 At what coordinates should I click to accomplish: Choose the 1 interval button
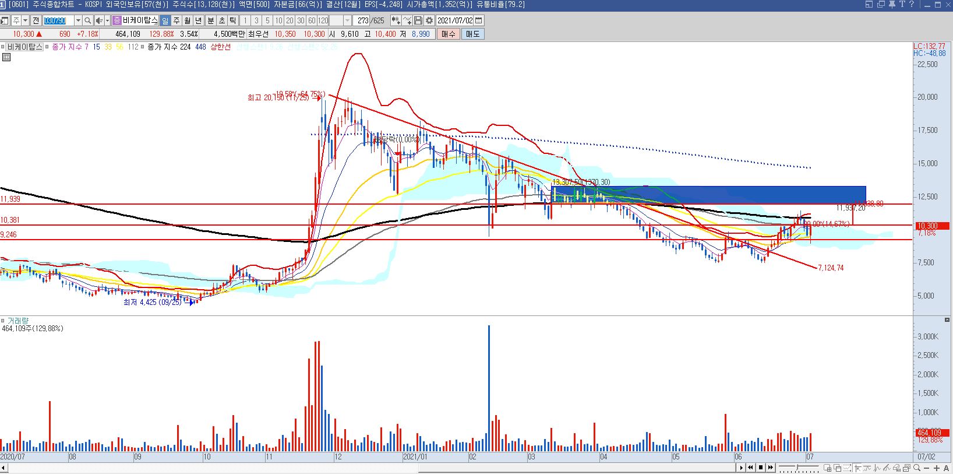[x=245, y=20]
